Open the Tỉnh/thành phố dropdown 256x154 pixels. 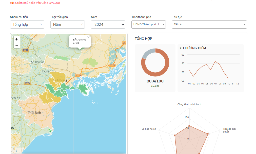coord(149,25)
